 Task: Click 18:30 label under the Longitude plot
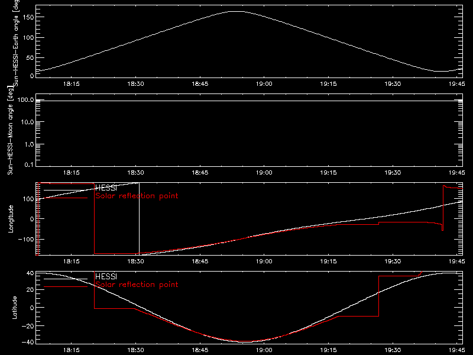coord(136,262)
